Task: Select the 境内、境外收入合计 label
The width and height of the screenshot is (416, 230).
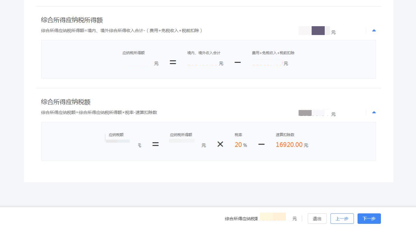Action: (204, 53)
